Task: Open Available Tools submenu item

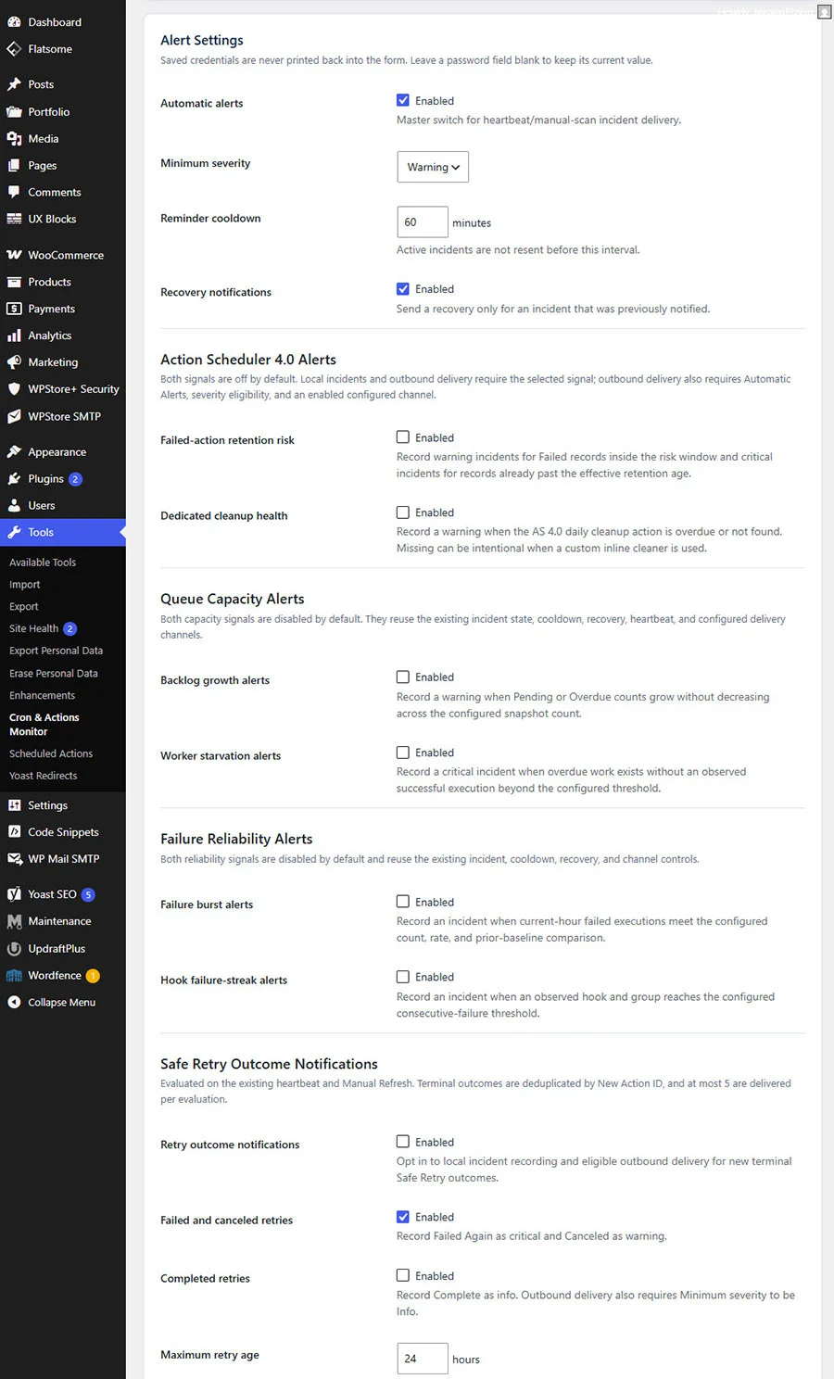Action: tap(43, 563)
